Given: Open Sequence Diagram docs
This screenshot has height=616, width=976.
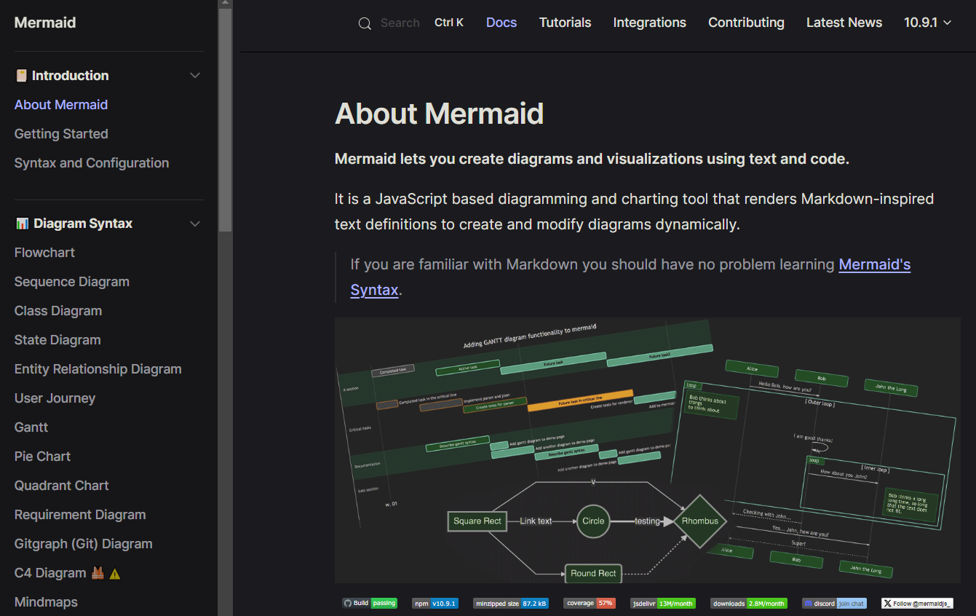Looking at the screenshot, I should coord(72,282).
